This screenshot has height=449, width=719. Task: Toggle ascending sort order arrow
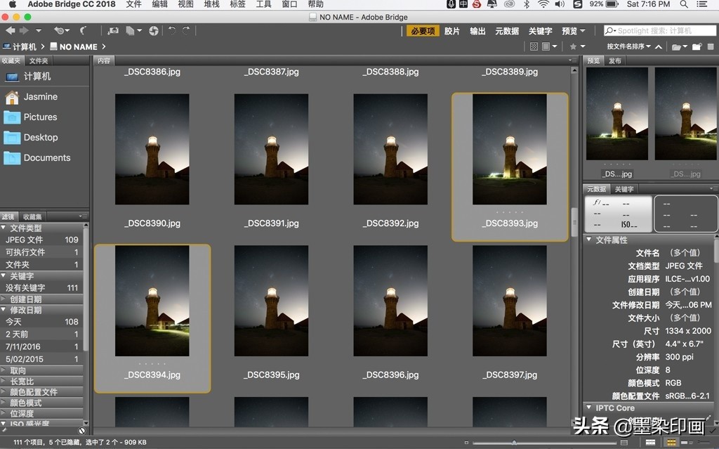click(x=658, y=47)
